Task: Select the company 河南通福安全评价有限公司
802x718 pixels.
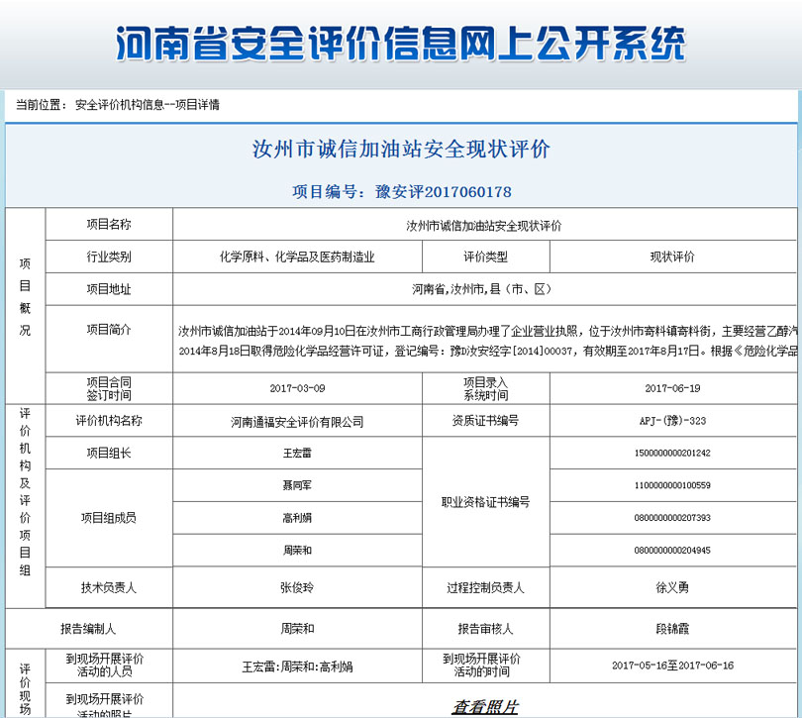Action: click(297, 422)
